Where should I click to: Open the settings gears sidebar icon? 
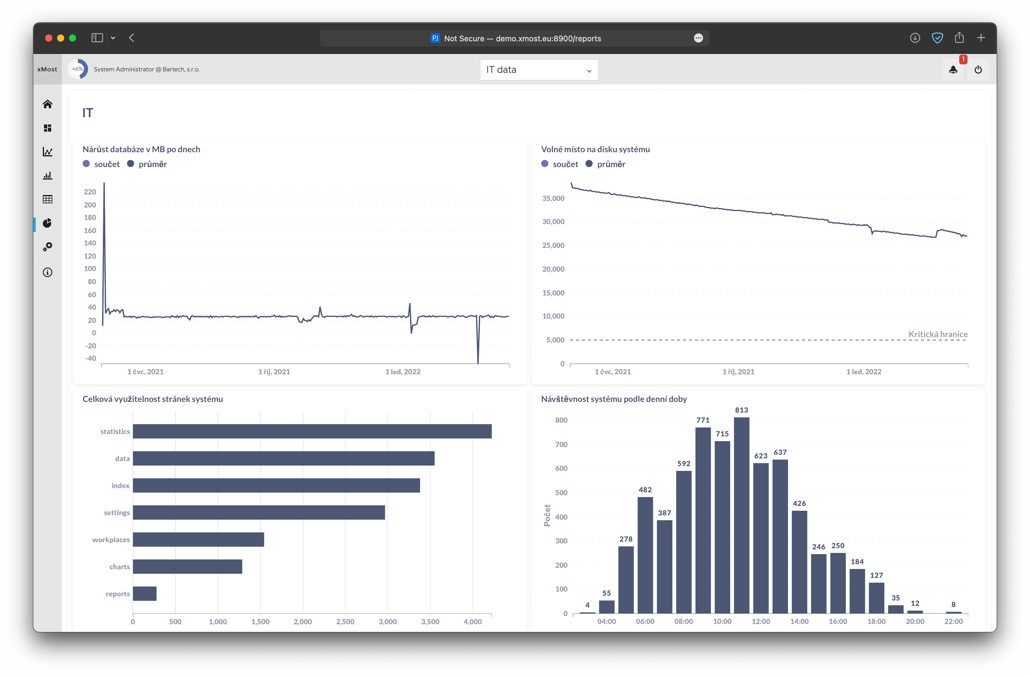pyautogui.click(x=48, y=247)
